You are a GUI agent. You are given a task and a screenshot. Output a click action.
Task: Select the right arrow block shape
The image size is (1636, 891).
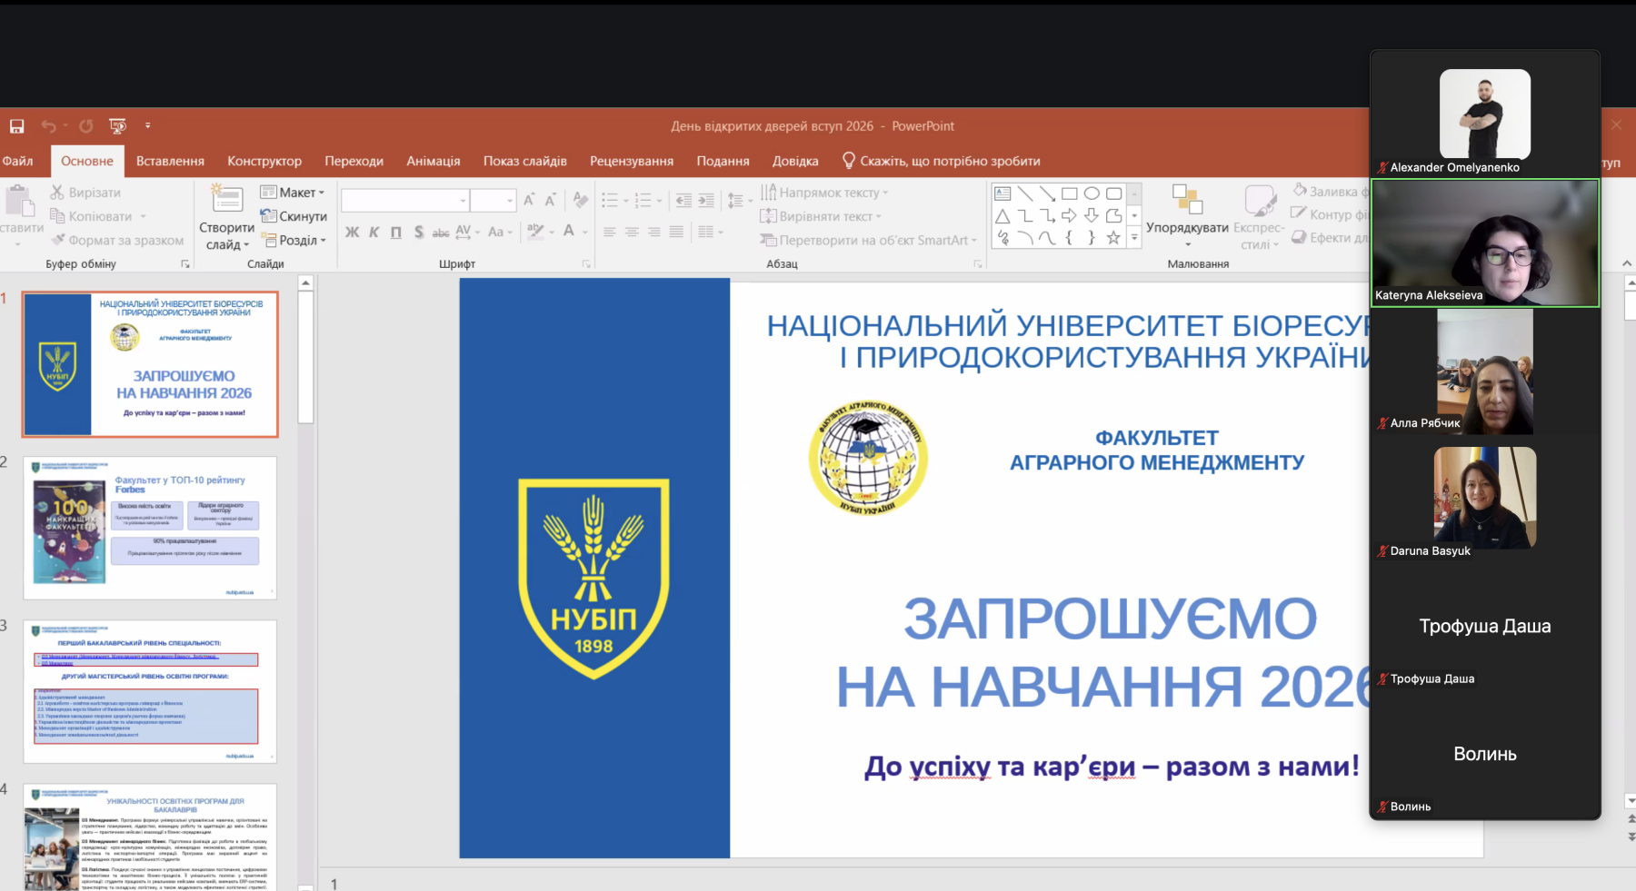point(1069,216)
